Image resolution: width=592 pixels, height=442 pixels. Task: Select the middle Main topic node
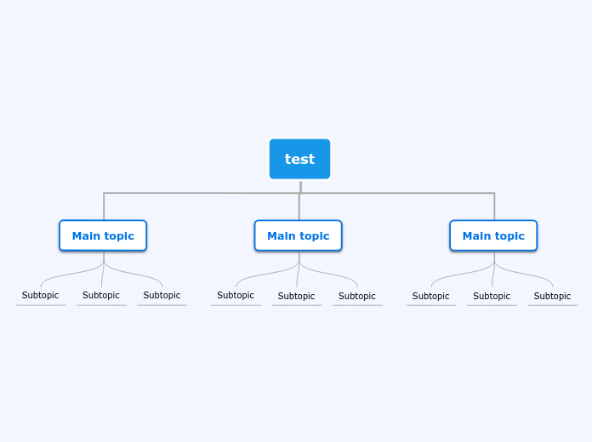[x=298, y=235]
